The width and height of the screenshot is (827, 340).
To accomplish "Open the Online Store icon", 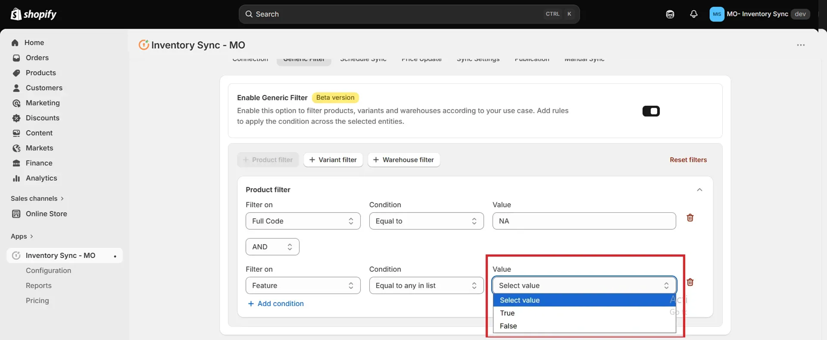I will [16, 214].
